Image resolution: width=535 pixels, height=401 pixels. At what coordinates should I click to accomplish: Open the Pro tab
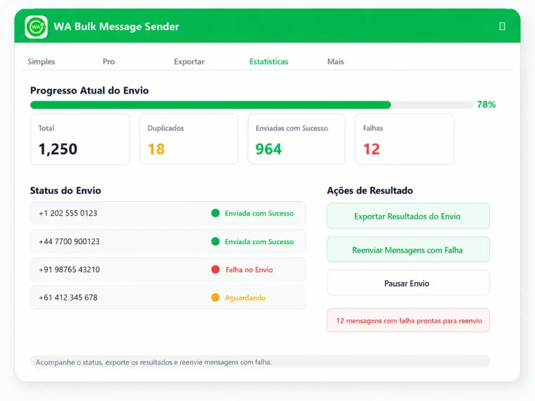point(108,62)
